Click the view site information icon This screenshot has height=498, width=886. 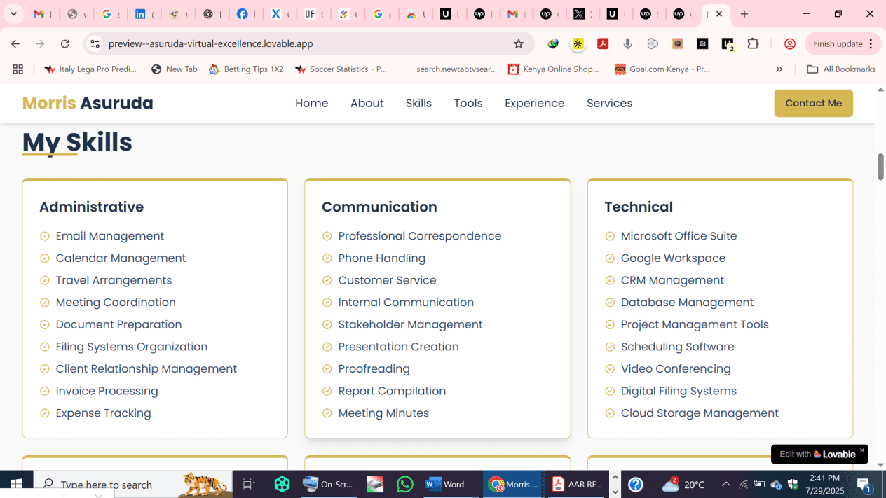pos(95,43)
